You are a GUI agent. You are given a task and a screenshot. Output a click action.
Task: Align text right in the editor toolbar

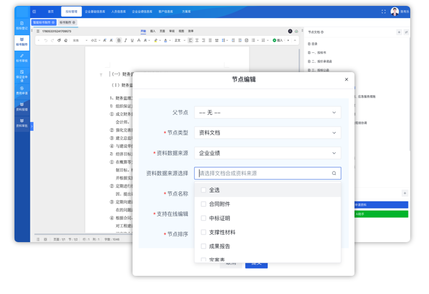point(204,41)
